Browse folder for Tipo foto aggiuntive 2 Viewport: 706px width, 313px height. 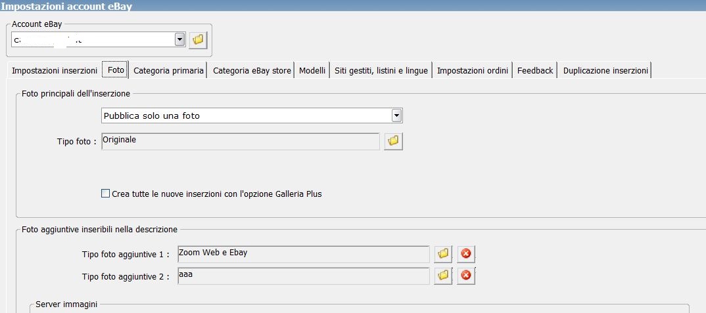(x=444, y=276)
